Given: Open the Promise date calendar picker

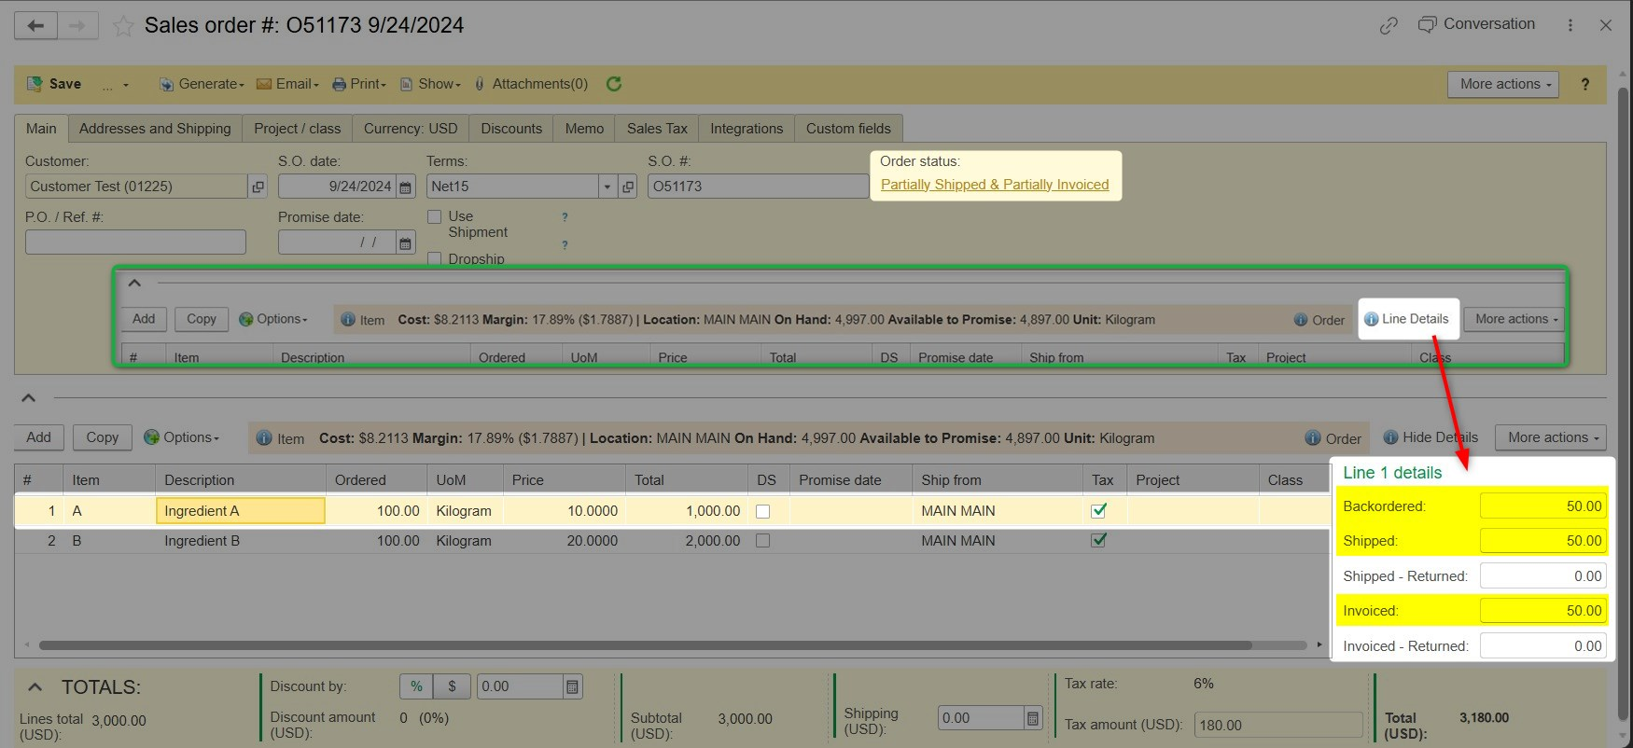Looking at the screenshot, I should [405, 242].
